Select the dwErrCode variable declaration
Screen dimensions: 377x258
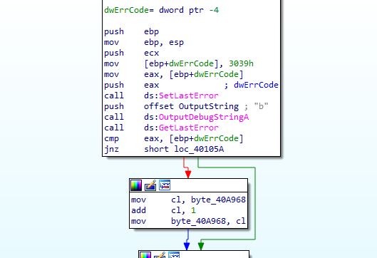tap(161, 10)
